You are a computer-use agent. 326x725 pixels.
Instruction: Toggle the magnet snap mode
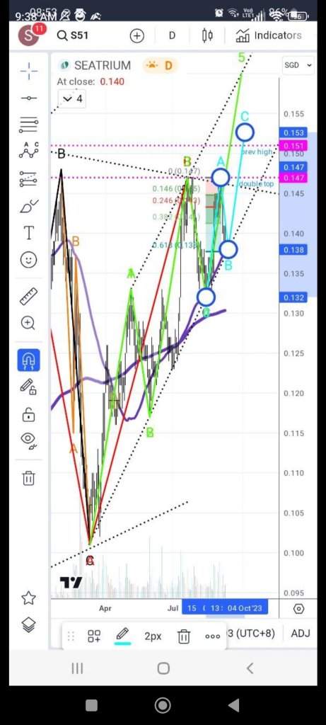tap(28, 360)
